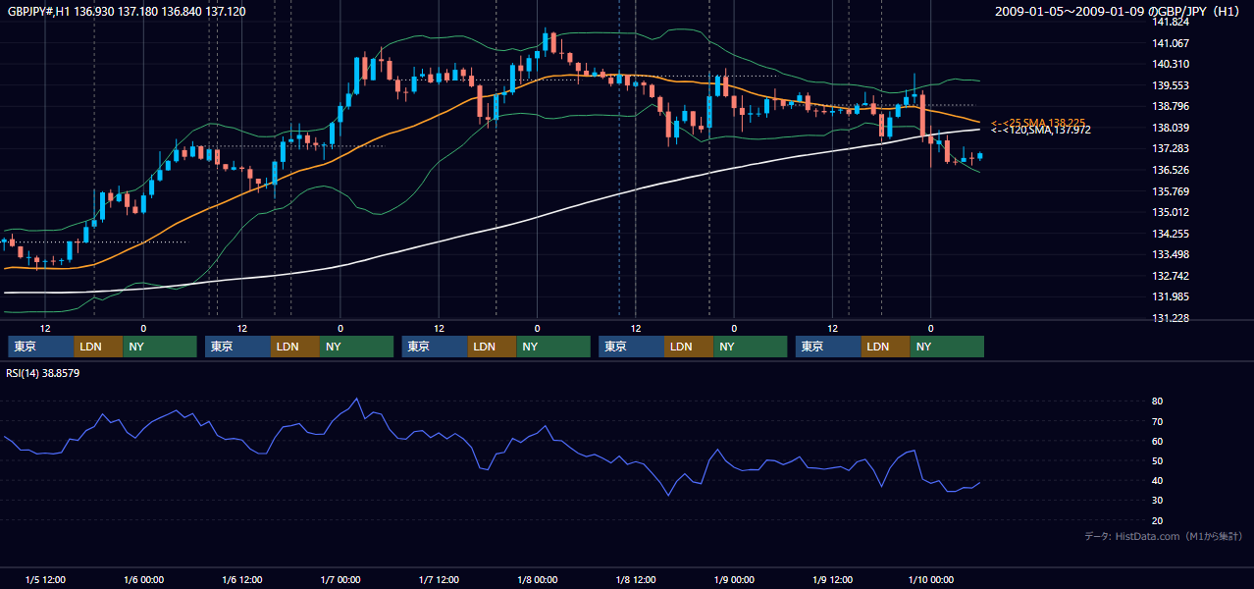Click the GBPJPY#,H1 OHLC header text
1254x589 pixels.
tap(127, 11)
